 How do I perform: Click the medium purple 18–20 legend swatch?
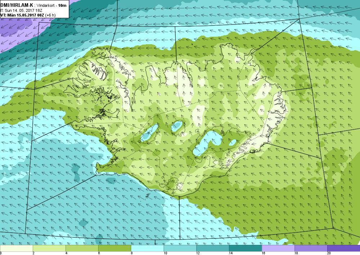point(311,249)
